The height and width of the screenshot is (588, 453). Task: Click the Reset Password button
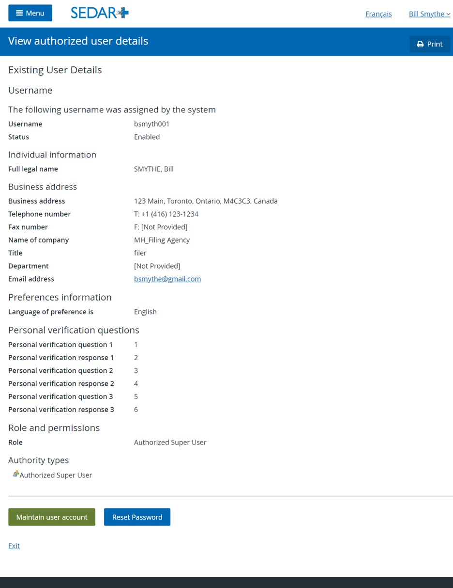pyautogui.click(x=137, y=517)
